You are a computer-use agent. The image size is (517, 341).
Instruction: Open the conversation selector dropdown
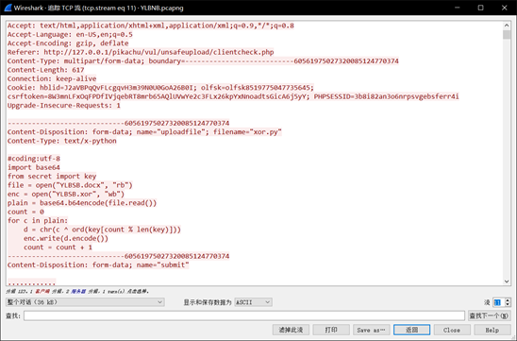85,302
